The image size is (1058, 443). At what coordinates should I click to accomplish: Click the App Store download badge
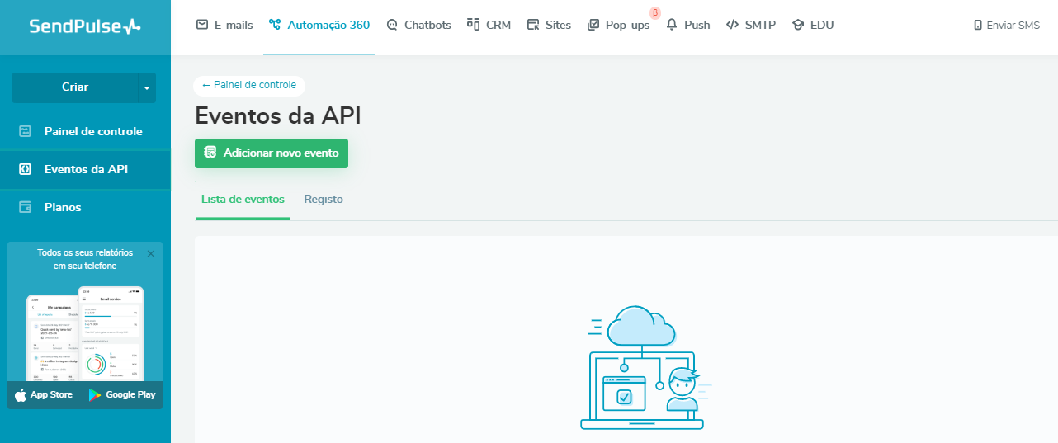(45, 395)
